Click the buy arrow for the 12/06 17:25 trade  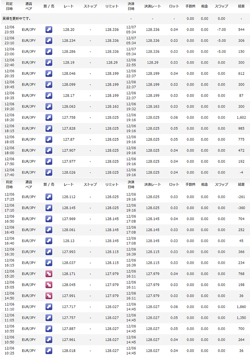(49, 197)
